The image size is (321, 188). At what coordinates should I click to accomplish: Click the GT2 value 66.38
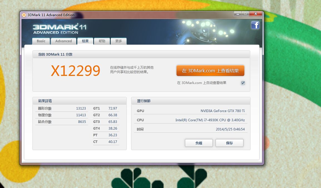(113, 115)
